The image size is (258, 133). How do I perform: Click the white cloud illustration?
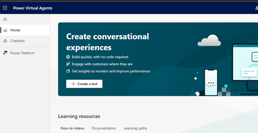point(209,40)
